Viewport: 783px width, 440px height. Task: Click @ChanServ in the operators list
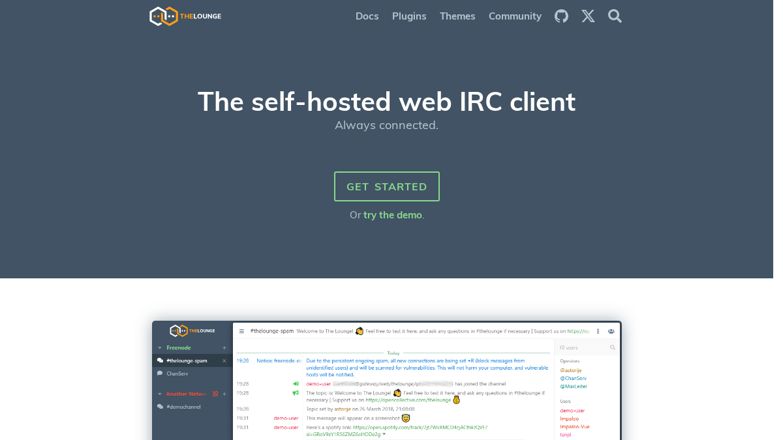(x=573, y=378)
